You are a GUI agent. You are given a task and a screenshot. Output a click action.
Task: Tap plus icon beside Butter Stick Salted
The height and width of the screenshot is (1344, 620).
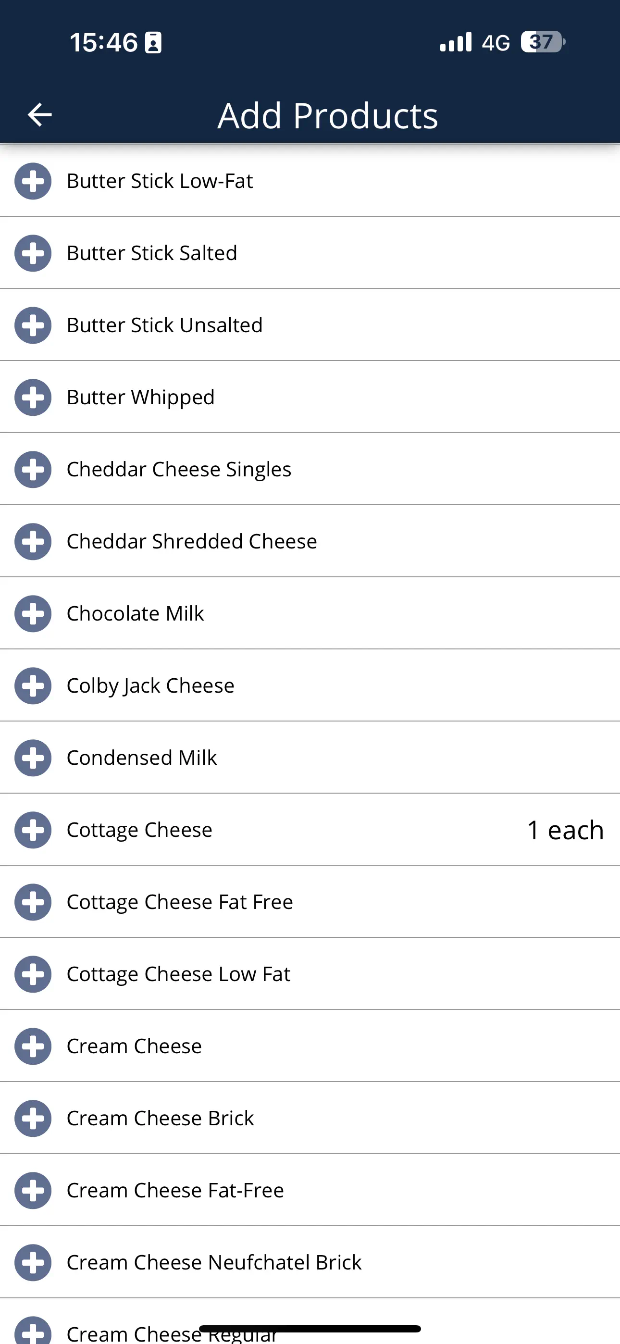pyautogui.click(x=33, y=253)
